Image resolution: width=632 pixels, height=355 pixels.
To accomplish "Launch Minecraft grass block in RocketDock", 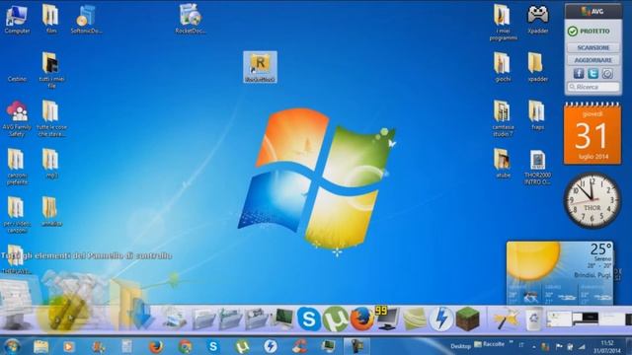I will click(467, 319).
